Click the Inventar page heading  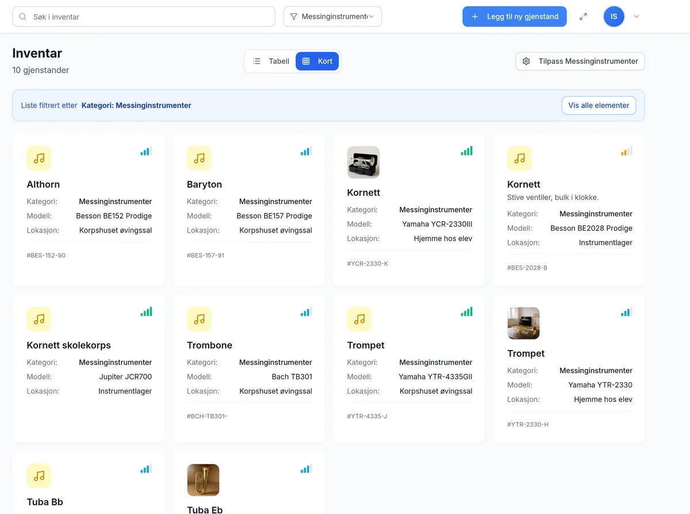pyautogui.click(x=37, y=54)
